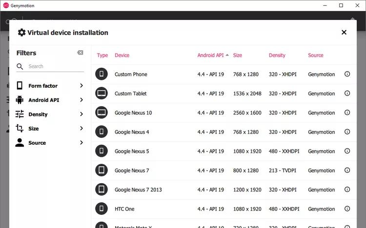Click the Google Nexus 7 tablet icon
Image resolution: width=366 pixels, height=228 pixels.
coord(102,170)
